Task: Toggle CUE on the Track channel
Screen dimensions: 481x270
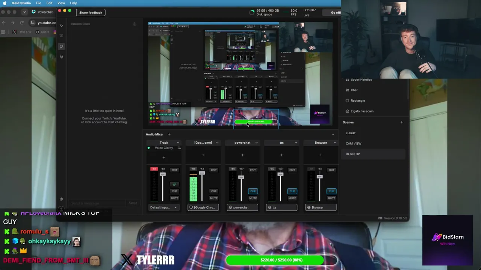Action: coord(174,191)
